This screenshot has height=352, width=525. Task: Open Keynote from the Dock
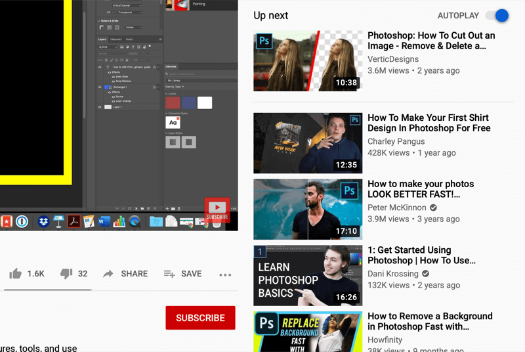point(58,221)
